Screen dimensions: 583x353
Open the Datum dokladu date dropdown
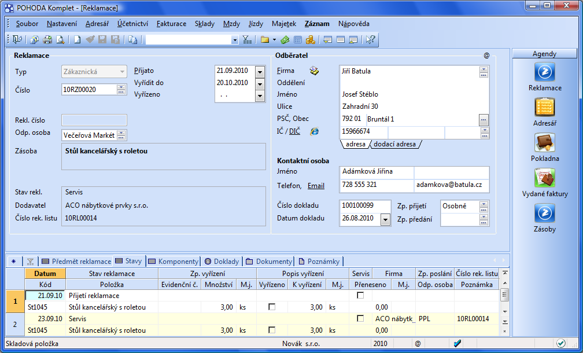386,220
